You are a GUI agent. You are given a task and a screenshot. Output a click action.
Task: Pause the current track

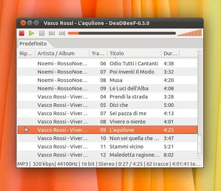42,33
